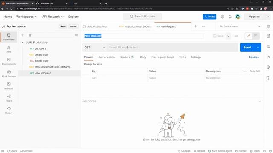Open the settings gear icon in header
The width and height of the screenshot is (273, 153).
coord(222,17)
